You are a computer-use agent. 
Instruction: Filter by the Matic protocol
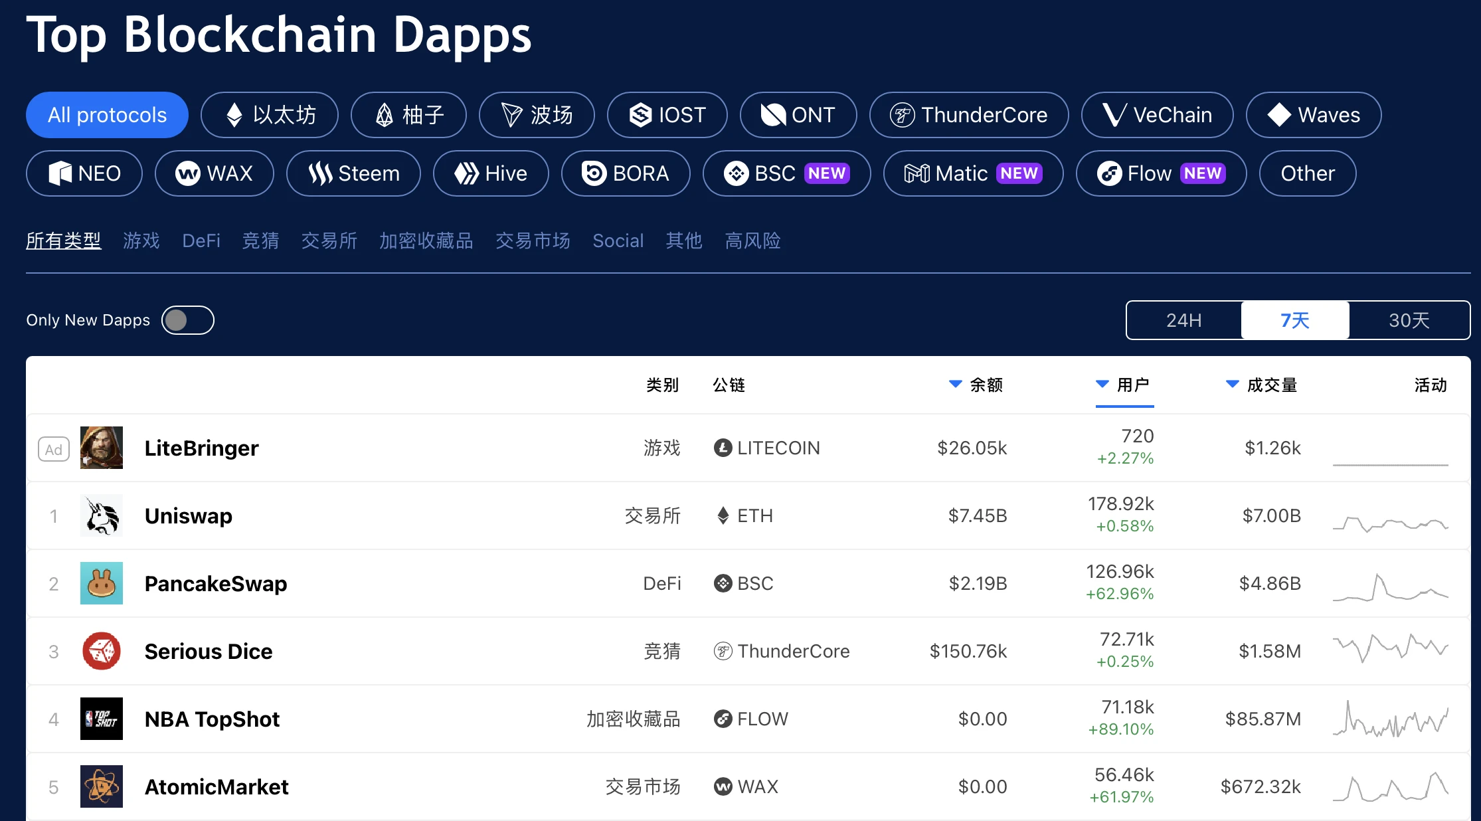click(974, 173)
